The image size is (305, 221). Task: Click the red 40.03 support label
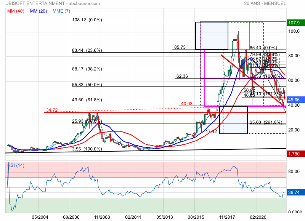pyautogui.click(x=187, y=104)
